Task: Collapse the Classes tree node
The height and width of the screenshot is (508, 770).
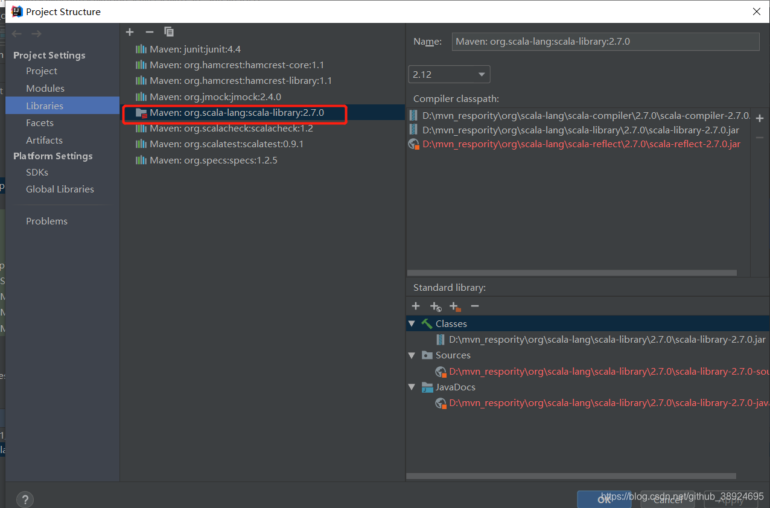Action: (x=412, y=324)
